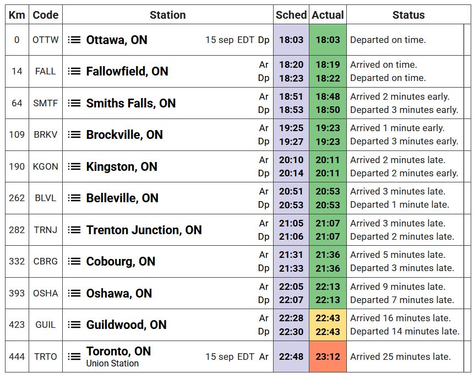Open the list icon beside Belleville
This screenshot has width=474, height=378.
[74, 198]
